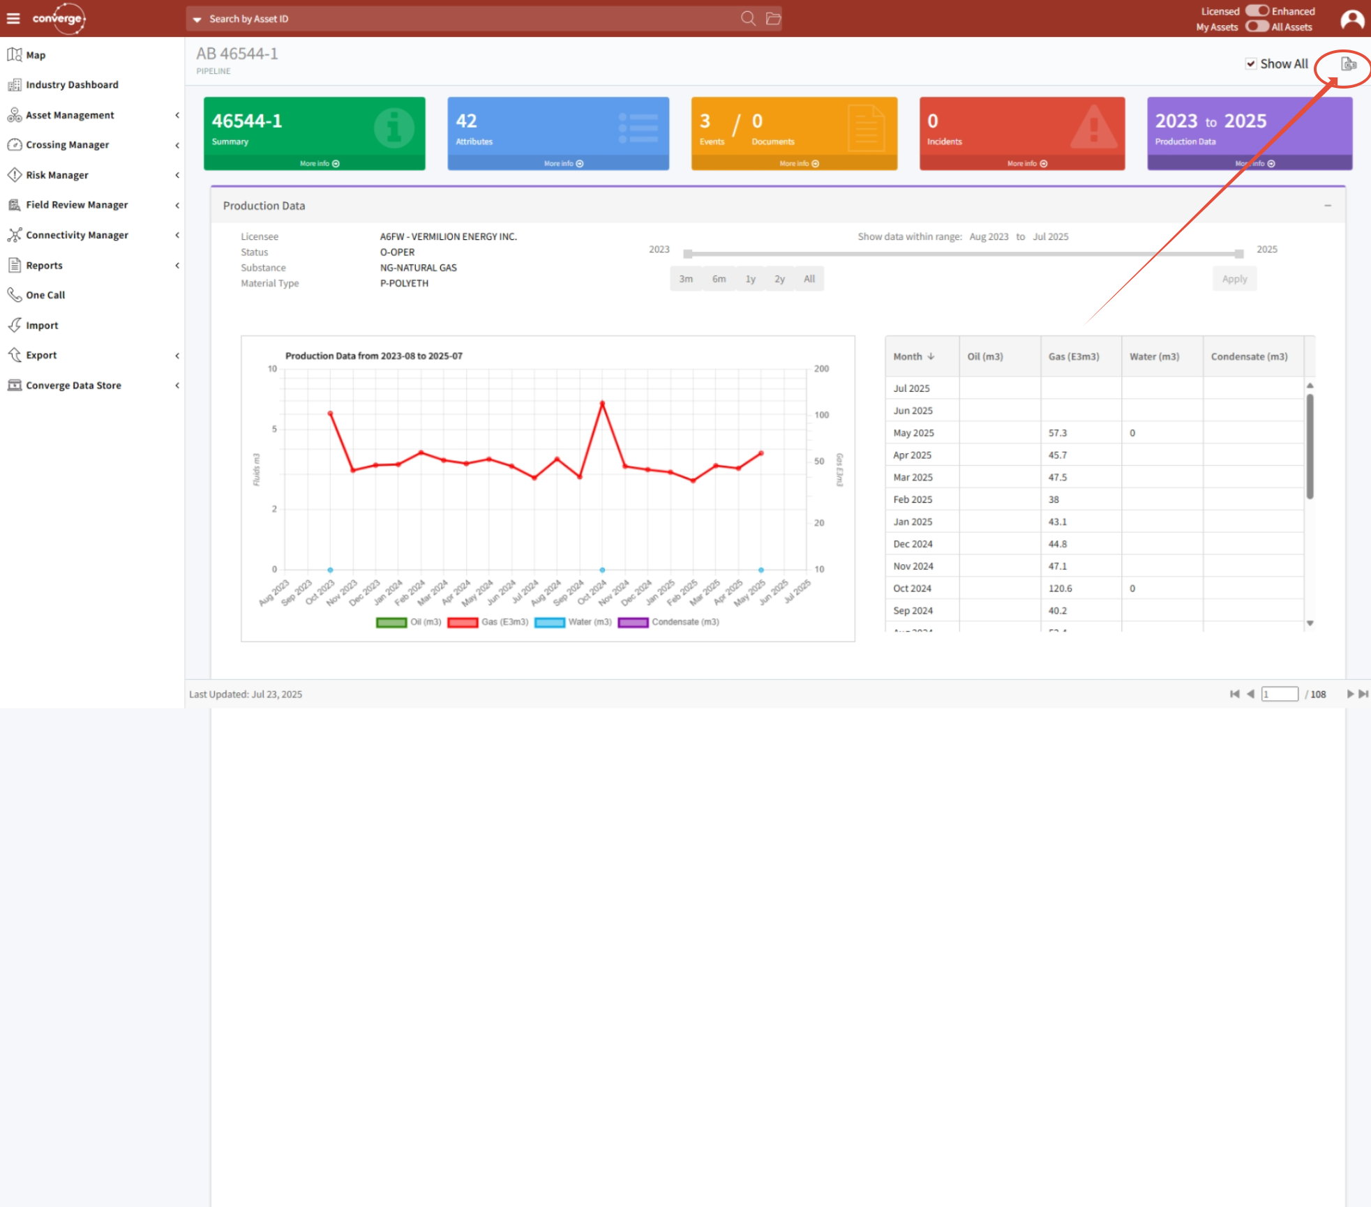The width and height of the screenshot is (1371, 1207).
Task: Click the left handle of date range slider
Action: [x=688, y=254]
